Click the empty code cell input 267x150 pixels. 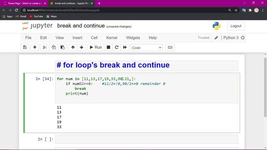[146, 139]
